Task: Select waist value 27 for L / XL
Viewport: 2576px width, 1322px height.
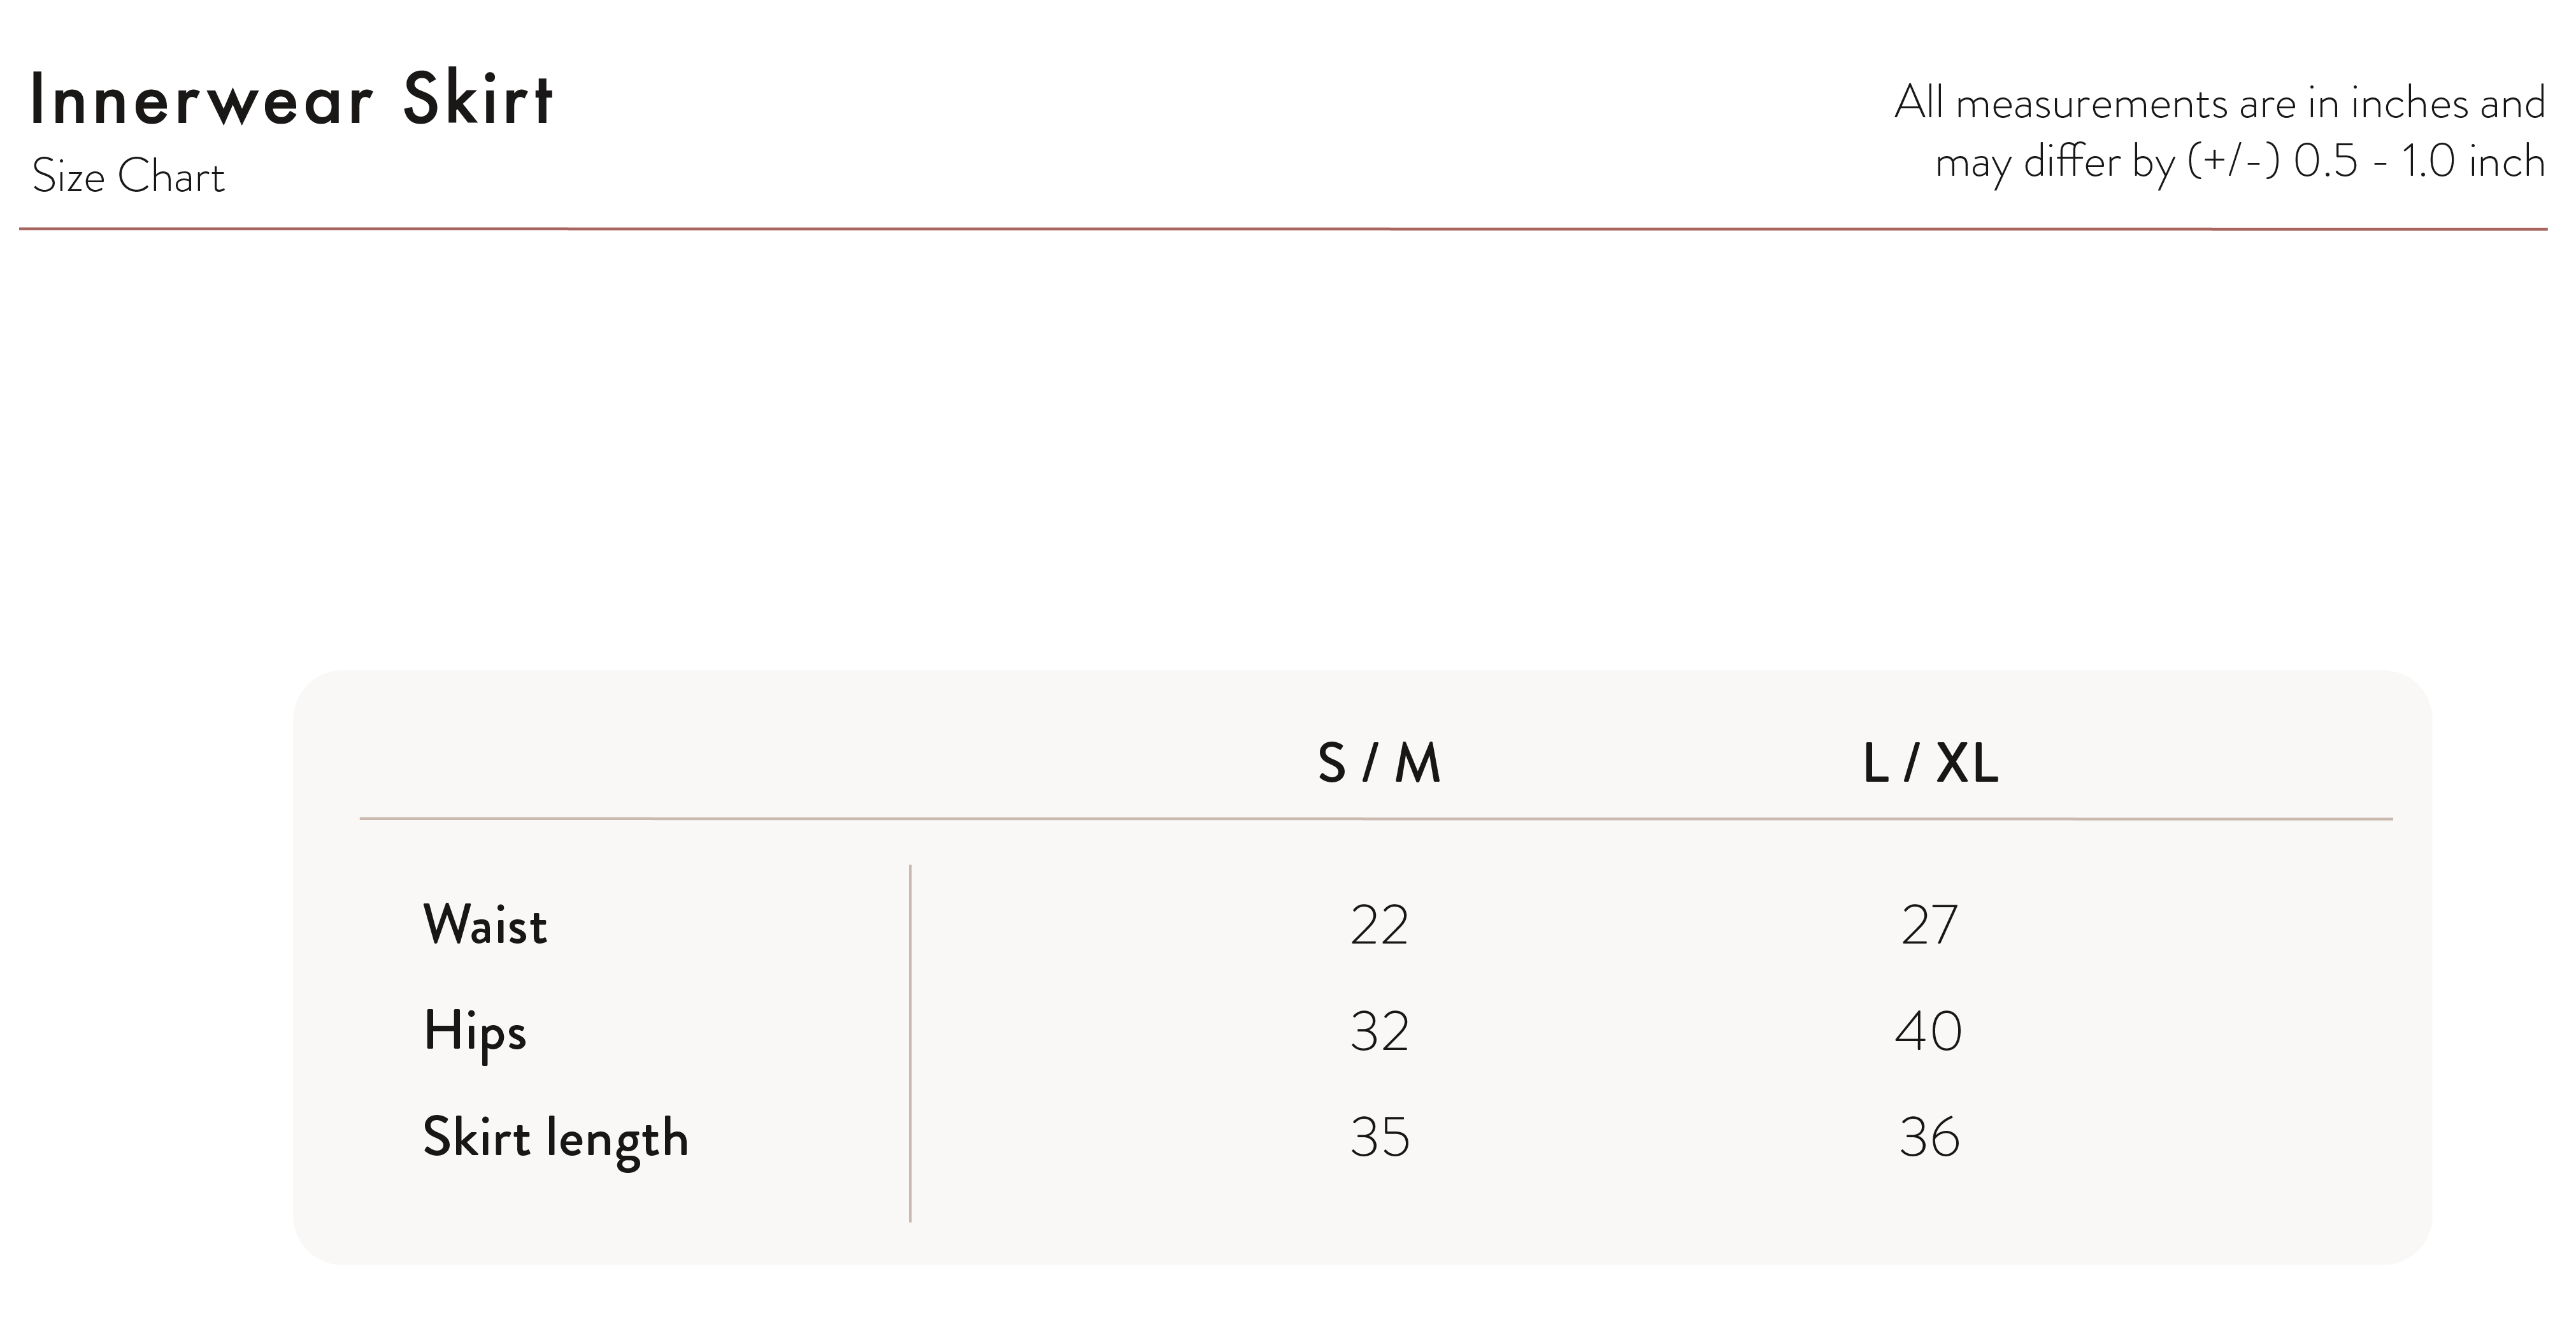Action: [1929, 925]
